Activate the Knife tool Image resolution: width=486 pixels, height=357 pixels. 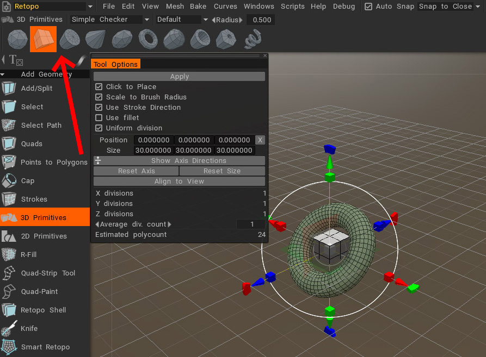29,328
